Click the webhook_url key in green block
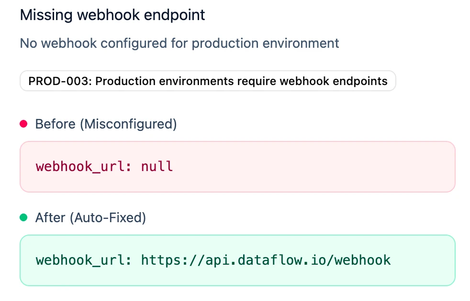The height and width of the screenshot is (301, 470). [x=83, y=260]
